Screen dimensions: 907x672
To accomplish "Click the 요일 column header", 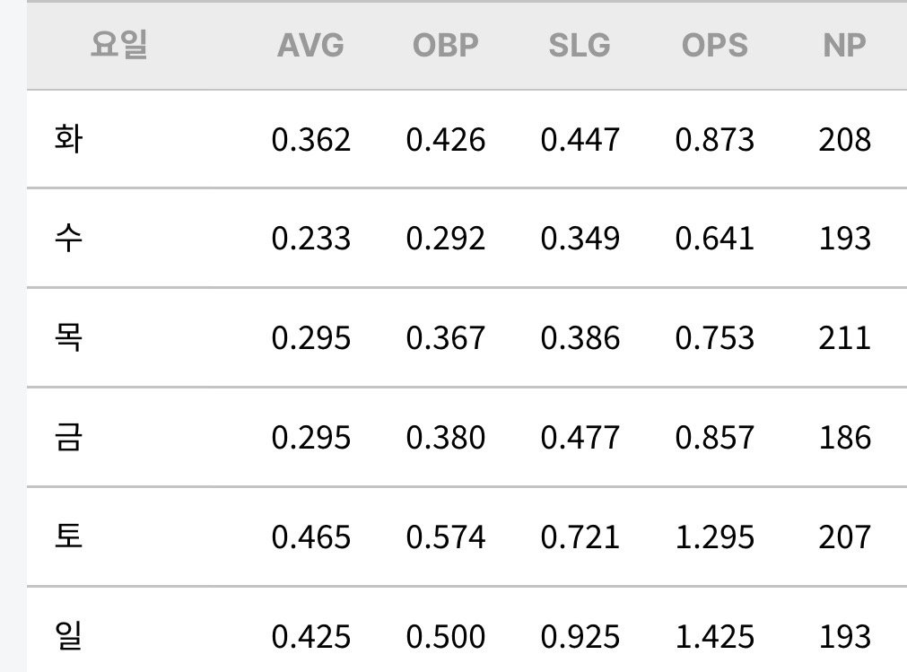I will 118,45.
